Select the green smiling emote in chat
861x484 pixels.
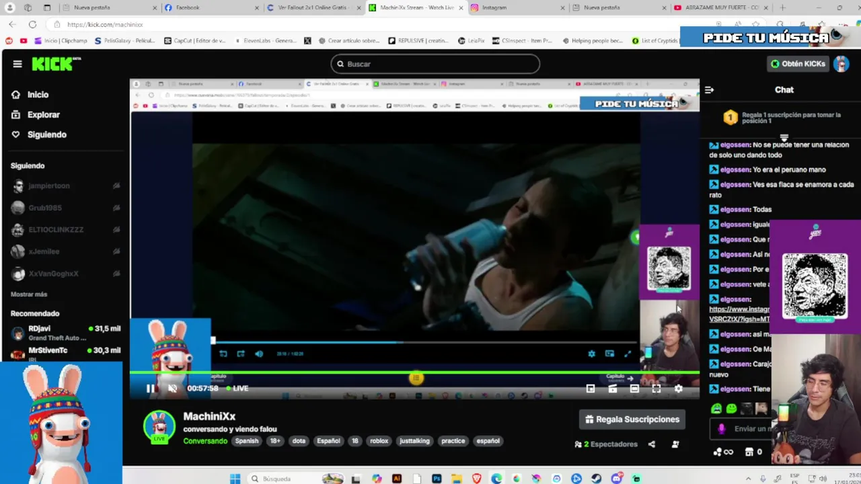[x=731, y=408]
